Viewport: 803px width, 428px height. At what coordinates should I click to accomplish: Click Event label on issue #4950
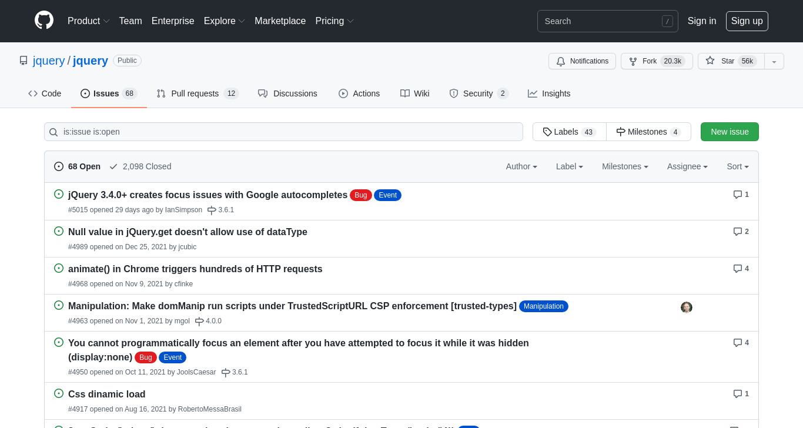point(172,357)
